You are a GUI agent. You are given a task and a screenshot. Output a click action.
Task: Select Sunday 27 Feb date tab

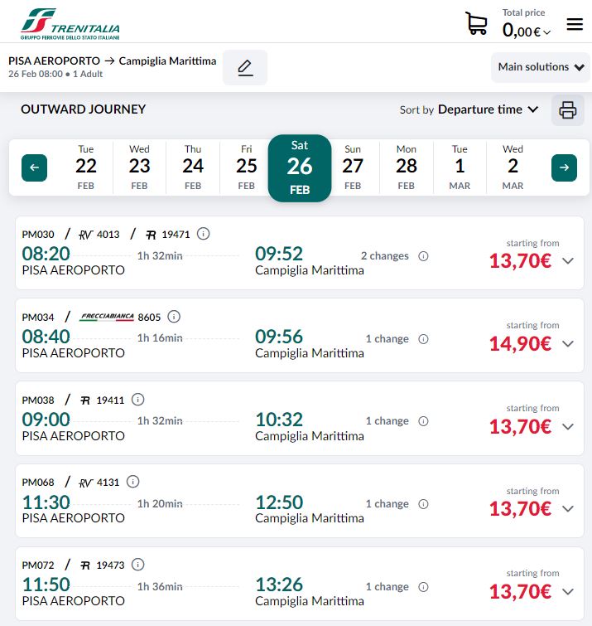click(x=353, y=167)
